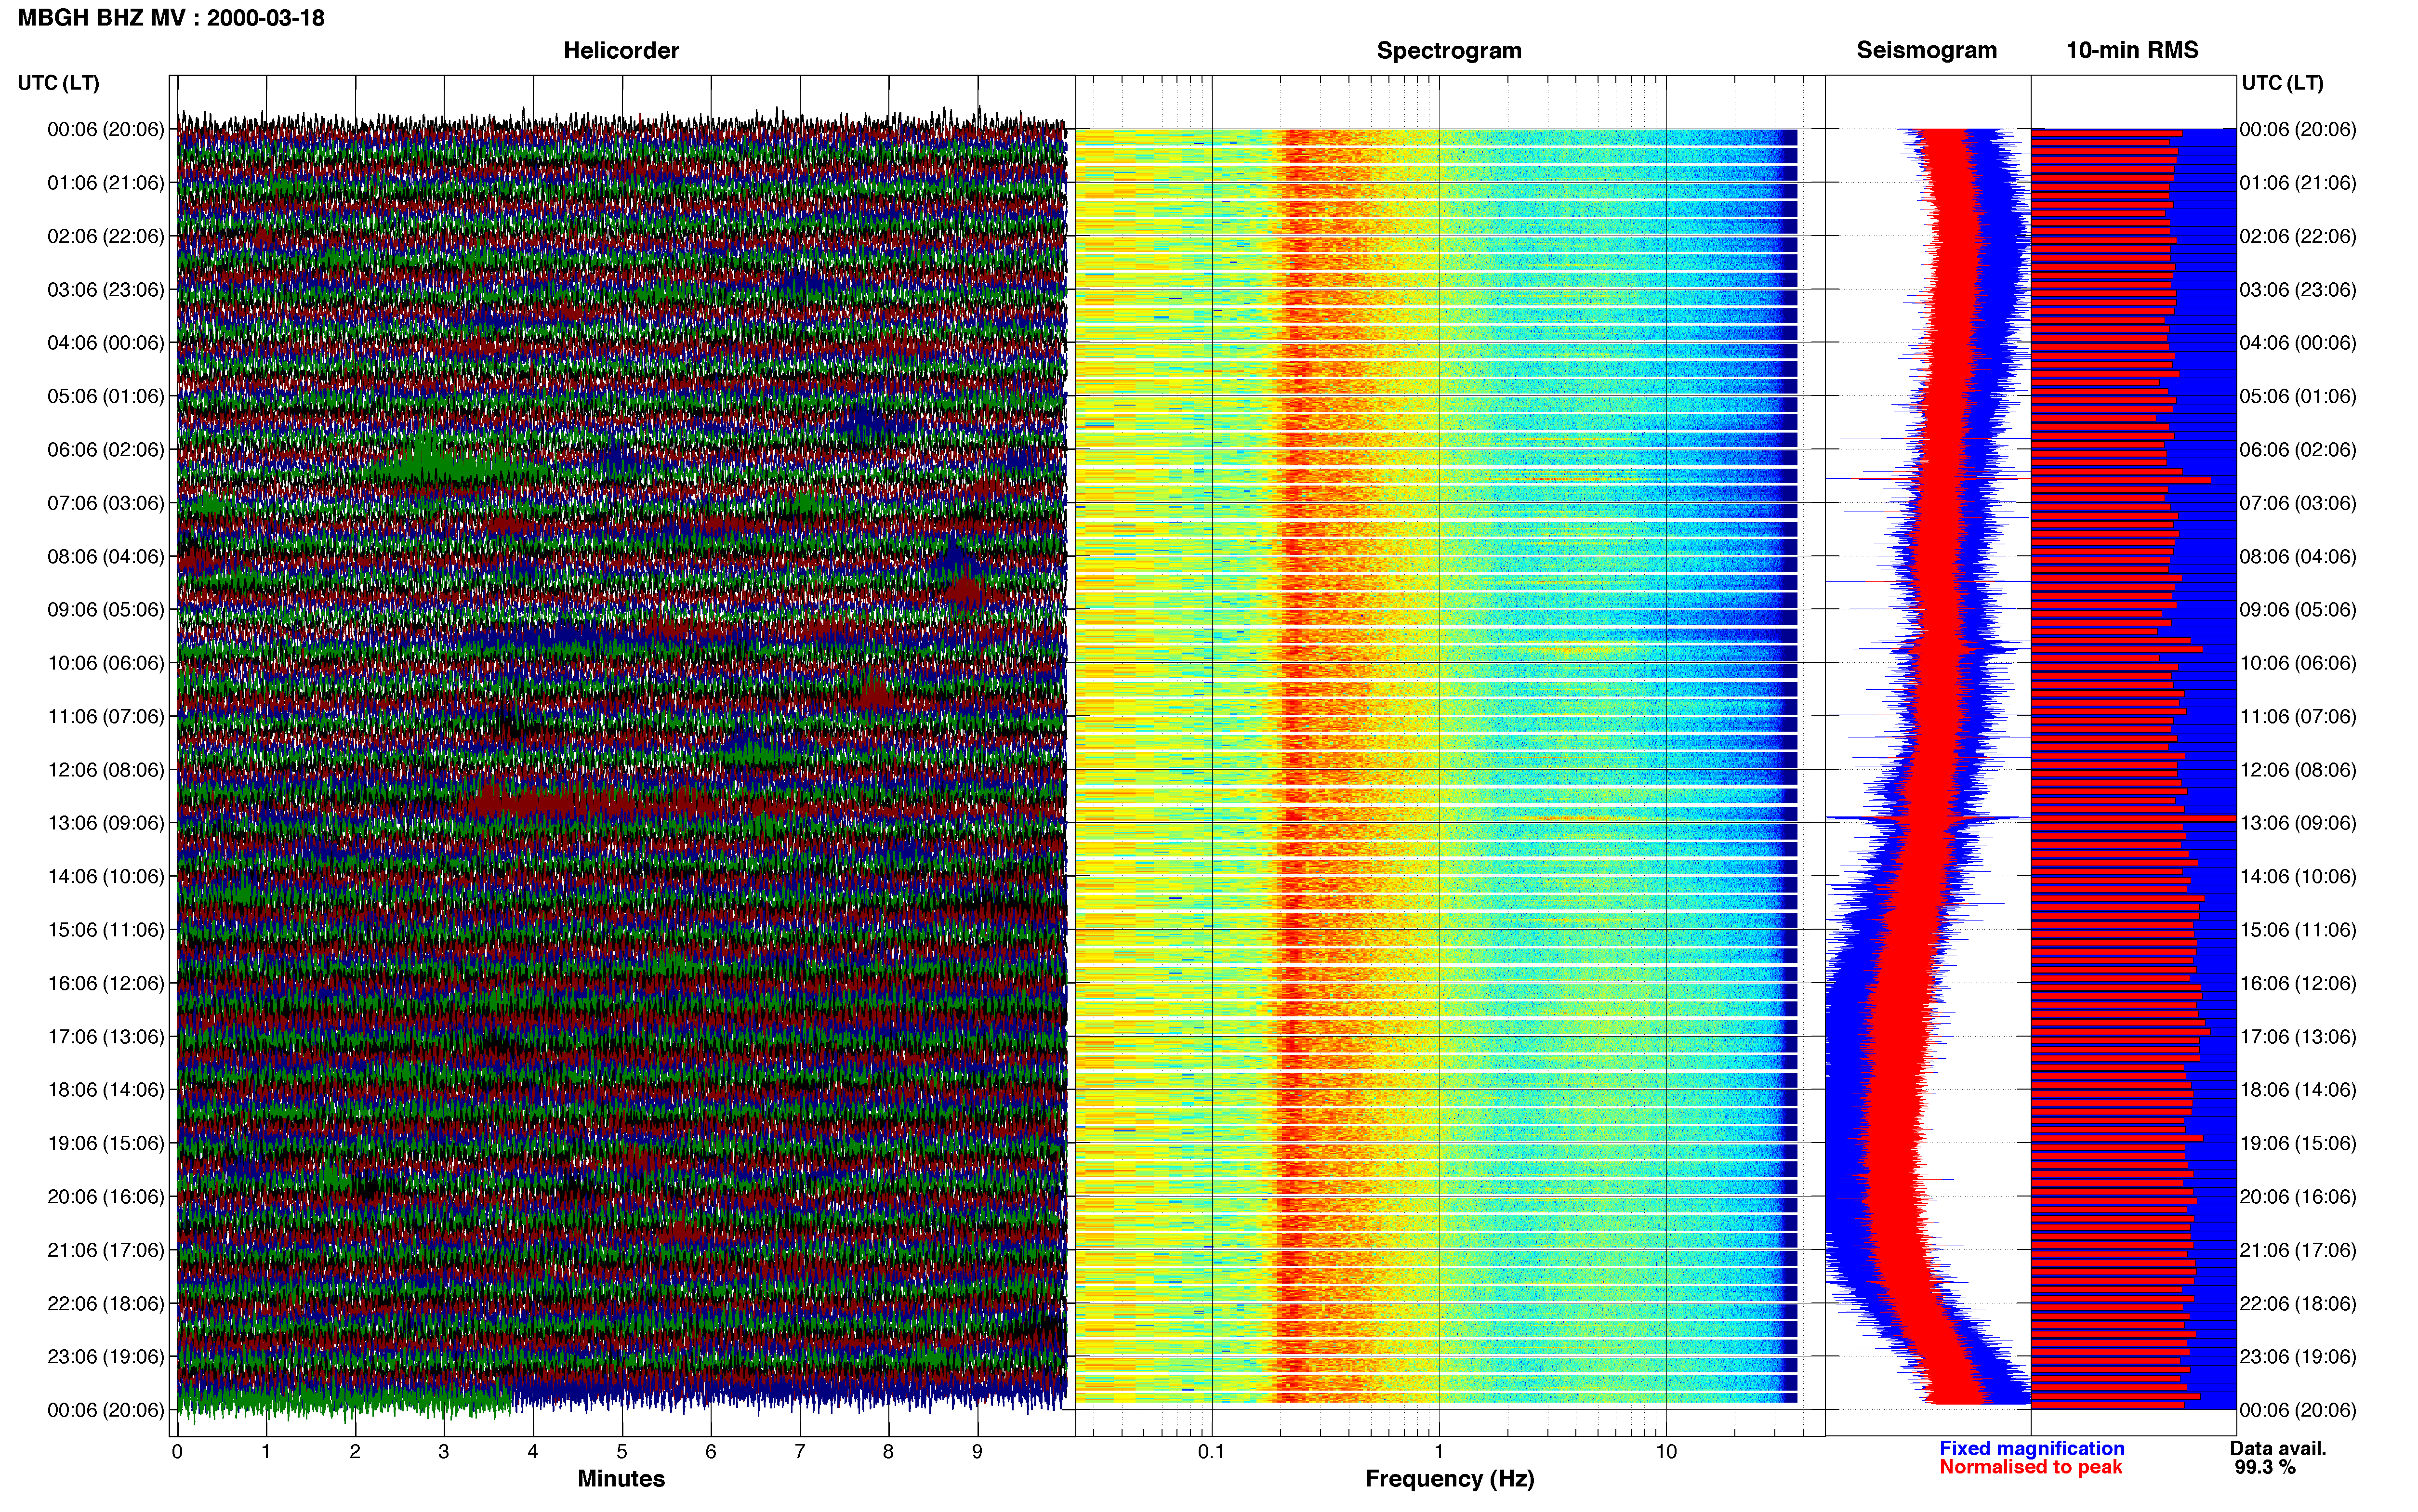Click left time label 22:06 (18:06)
Screen dimensions: 2418x1512
[x=106, y=1303]
